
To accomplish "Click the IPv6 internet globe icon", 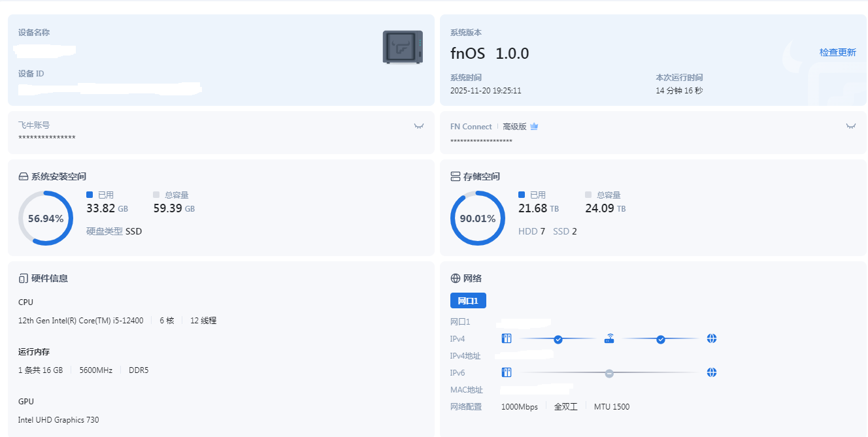I will click(x=712, y=372).
